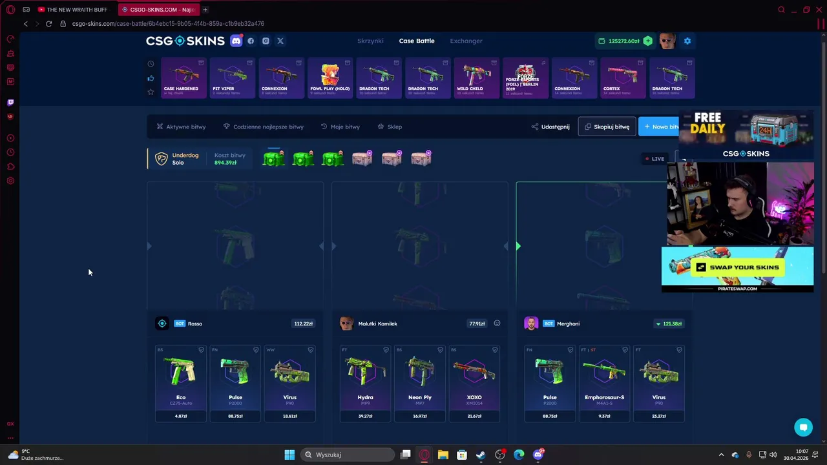
Task: Open the Facebook social icon
Action: pyautogui.click(x=251, y=41)
